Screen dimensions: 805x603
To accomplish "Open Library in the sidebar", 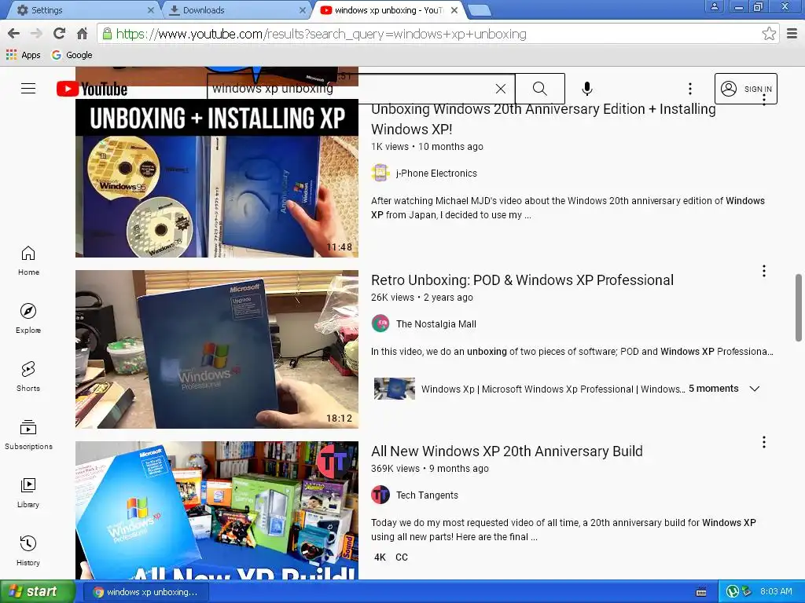I will pos(28,493).
